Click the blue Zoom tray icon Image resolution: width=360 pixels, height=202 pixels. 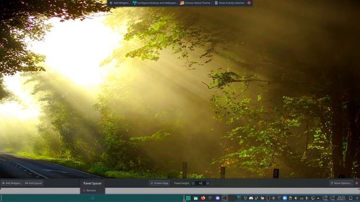click(285, 198)
